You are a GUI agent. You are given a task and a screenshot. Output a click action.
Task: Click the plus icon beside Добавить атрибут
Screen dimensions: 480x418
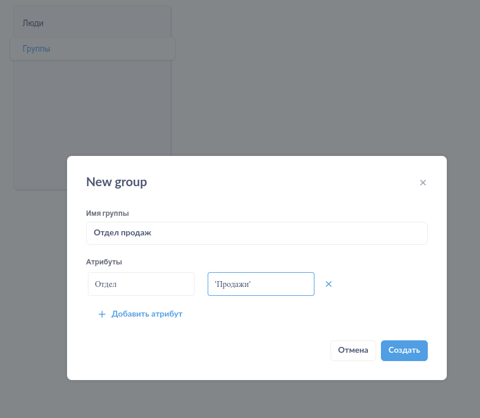pyautogui.click(x=102, y=314)
